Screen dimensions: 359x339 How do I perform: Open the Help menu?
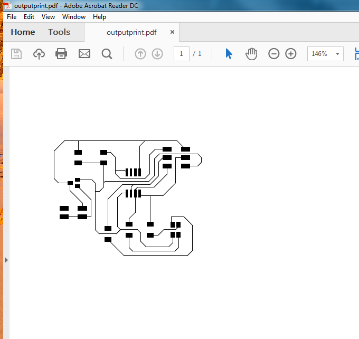click(99, 17)
